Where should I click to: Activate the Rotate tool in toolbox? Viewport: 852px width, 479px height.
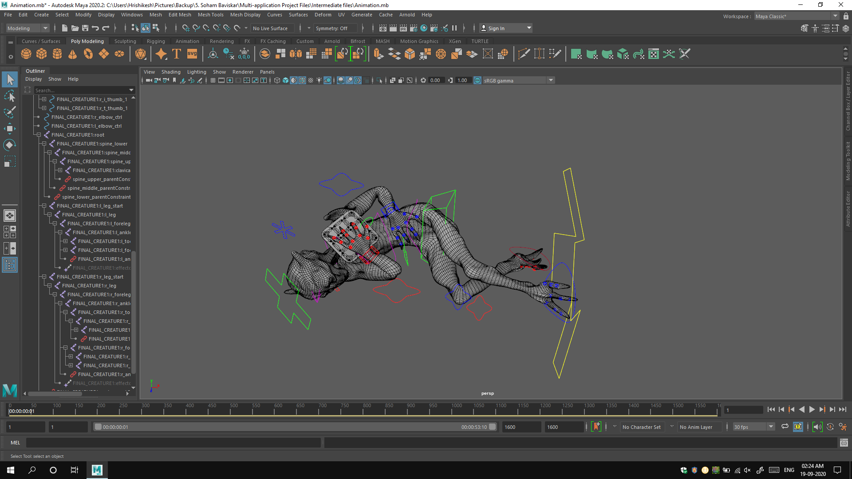tap(10, 145)
